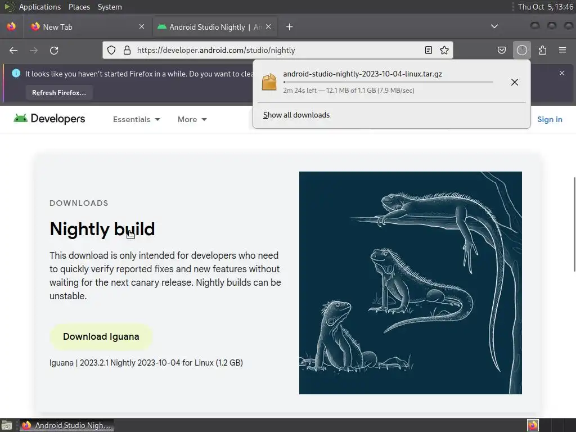Click the grayed-out forward navigation arrow
The height and width of the screenshot is (432, 576).
pyautogui.click(x=34, y=50)
